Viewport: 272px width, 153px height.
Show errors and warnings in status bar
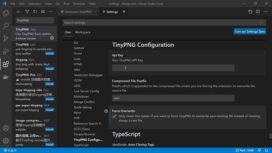(x=10, y=150)
